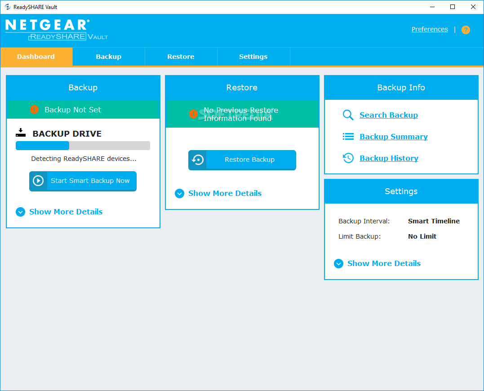484x391 pixels.
Task: Expand Show More Details in Settings panel
Action: pyautogui.click(x=377, y=263)
